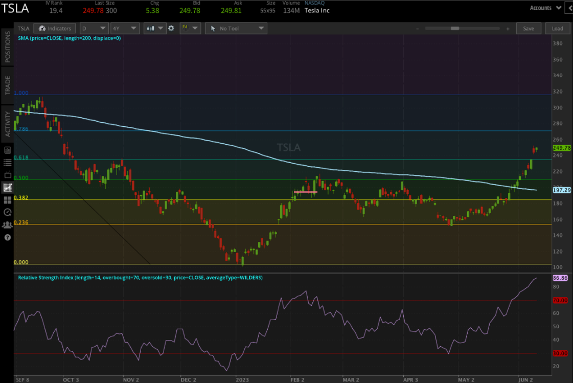
Task: Click the TSLA symbol field in toolbar
Action: pyautogui.click(x=23, y=29)
